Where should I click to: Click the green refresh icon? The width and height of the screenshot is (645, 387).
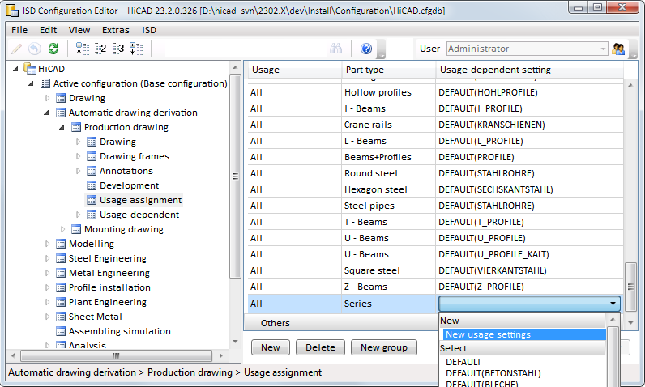point(53,49)
